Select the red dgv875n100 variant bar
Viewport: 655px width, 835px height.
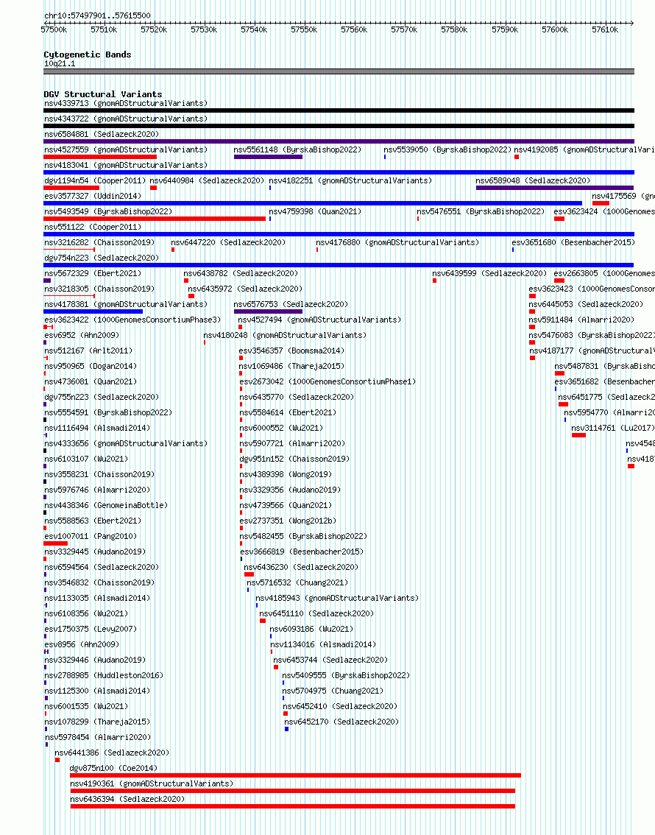pos(295,775)
